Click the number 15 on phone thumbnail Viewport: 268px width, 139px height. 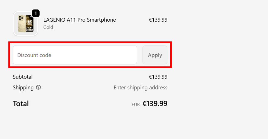[x=30, y=21]
